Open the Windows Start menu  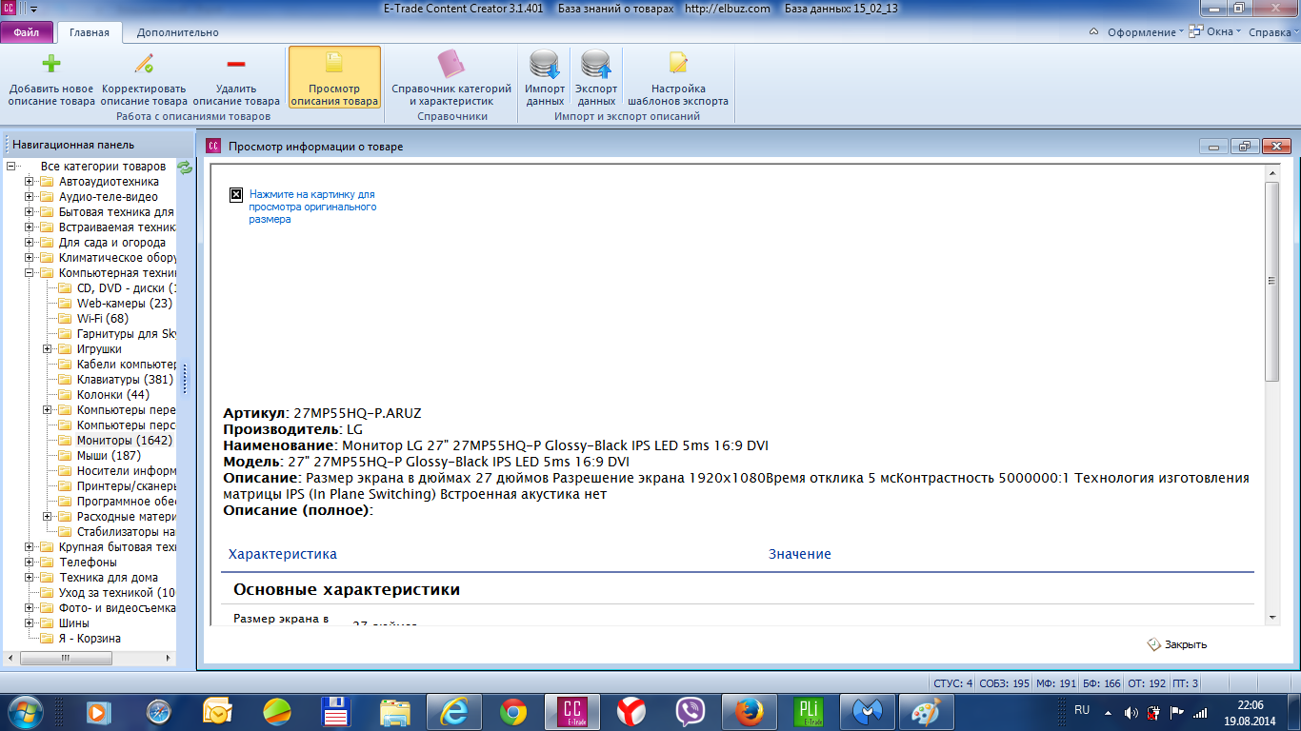pos(25,711)
